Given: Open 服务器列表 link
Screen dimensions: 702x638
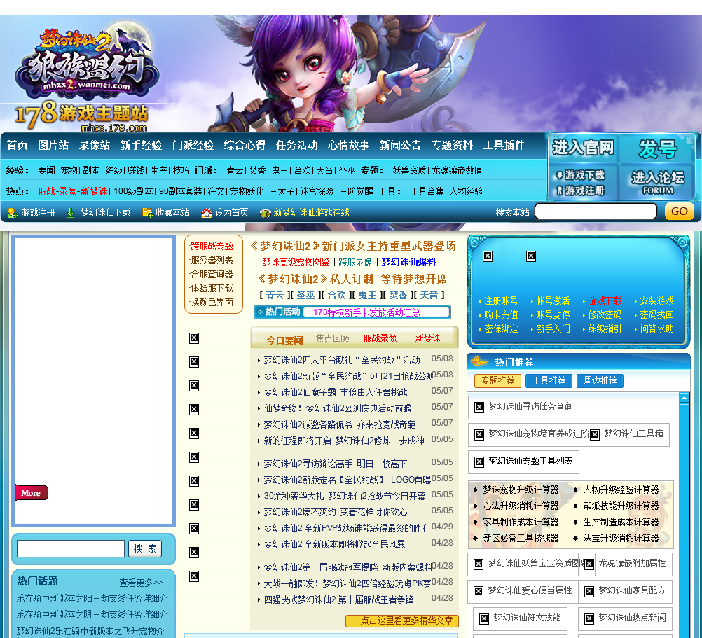Looking at the screenshot, I should tap(212, 260).
